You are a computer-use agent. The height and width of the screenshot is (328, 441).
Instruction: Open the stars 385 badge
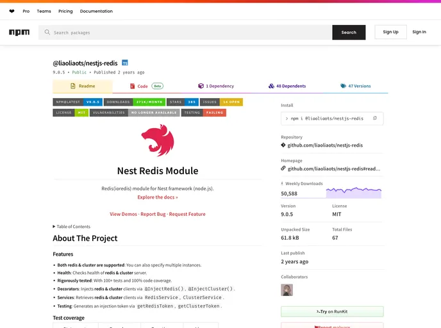(183, 102)
